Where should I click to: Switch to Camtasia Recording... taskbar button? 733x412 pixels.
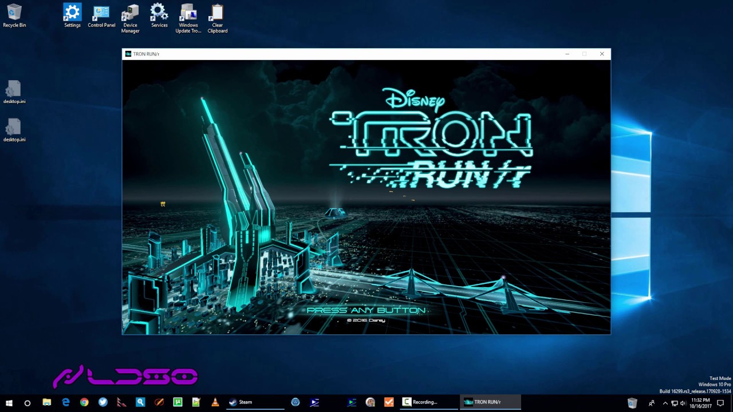[x=429, y=402]
